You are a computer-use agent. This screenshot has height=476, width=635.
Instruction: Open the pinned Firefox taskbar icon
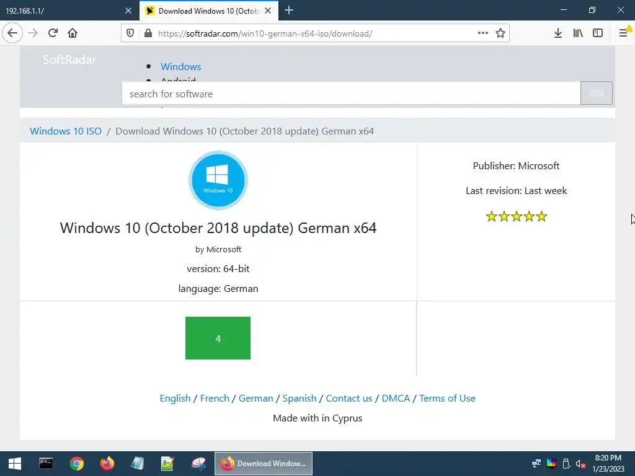[x=107, y=464]
